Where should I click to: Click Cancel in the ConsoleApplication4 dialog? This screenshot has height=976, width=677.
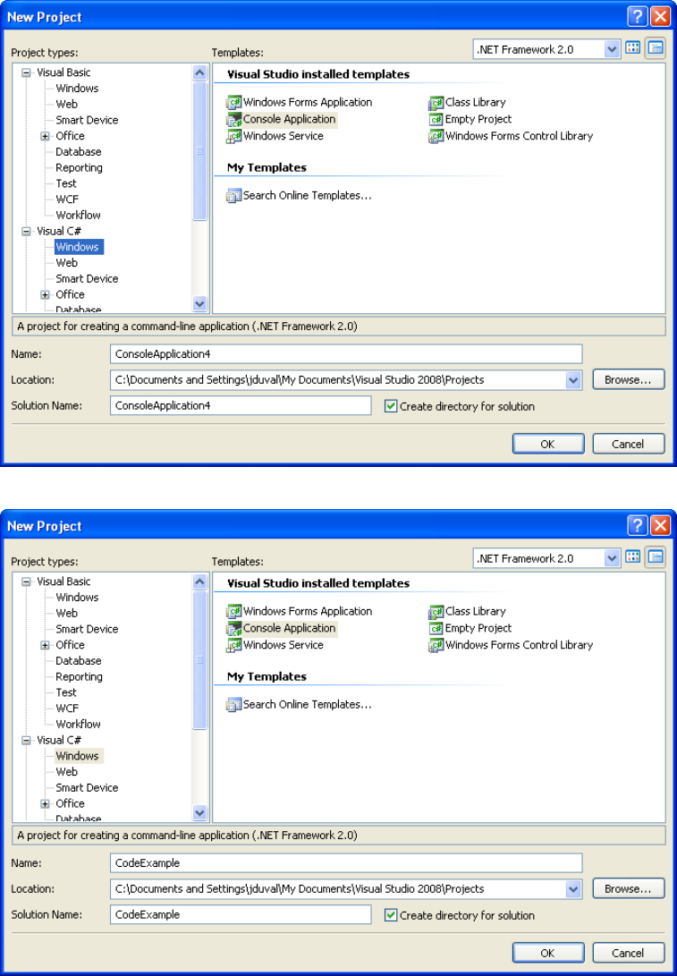[629, 444]
